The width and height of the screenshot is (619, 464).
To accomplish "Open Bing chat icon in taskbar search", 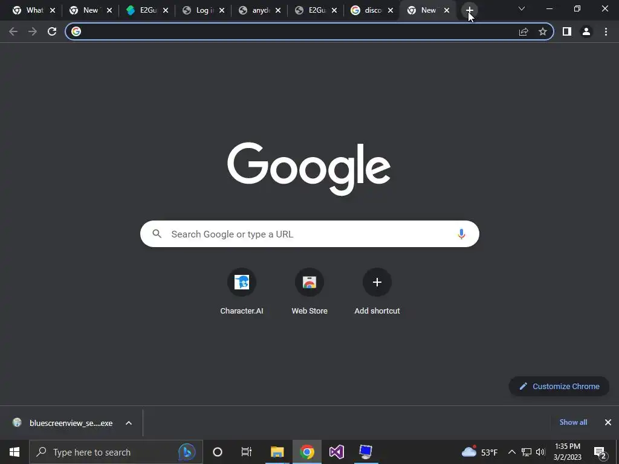I will pyautogui.click(x=187, y=452).
